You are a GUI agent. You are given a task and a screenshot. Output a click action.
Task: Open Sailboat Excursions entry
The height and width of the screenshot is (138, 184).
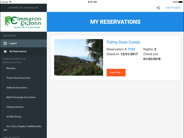[x=17, y=88]
